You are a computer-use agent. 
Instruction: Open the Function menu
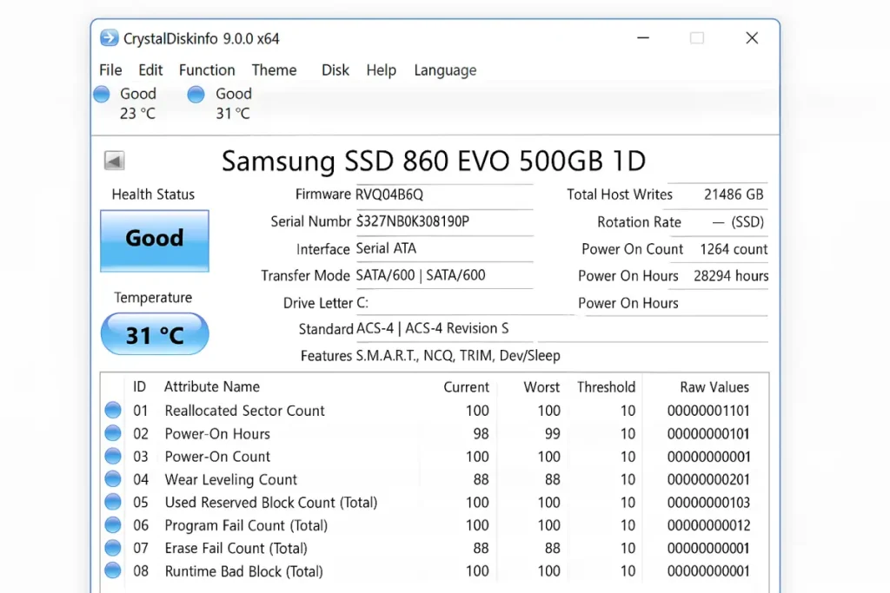207,70
